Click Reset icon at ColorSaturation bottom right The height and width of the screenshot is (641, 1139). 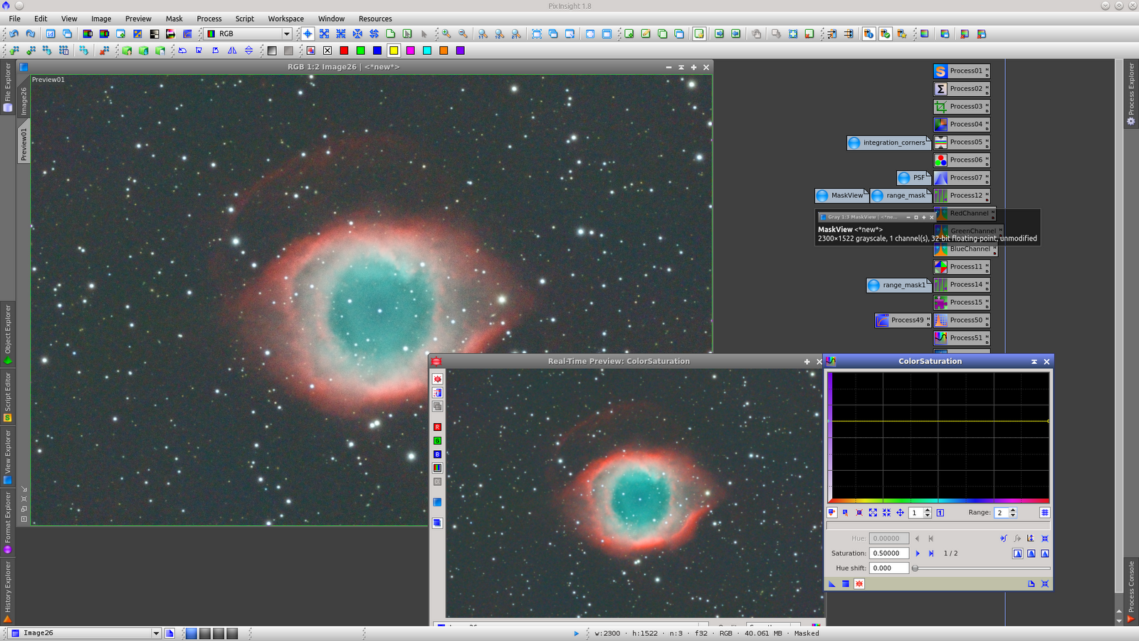click(1045, 584)
